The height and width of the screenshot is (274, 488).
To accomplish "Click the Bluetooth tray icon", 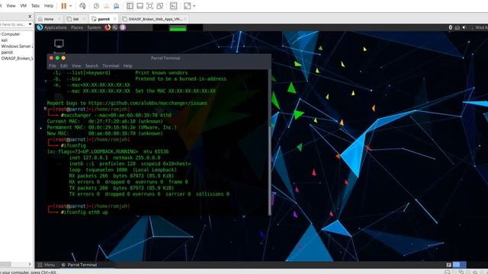I will point(451,27).
